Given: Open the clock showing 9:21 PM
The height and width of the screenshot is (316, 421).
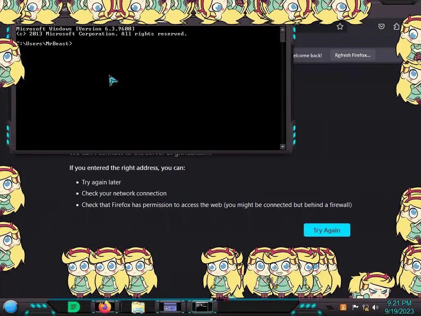Looking at the screenshot, I should pyautogui.click(x=399, y=303).
